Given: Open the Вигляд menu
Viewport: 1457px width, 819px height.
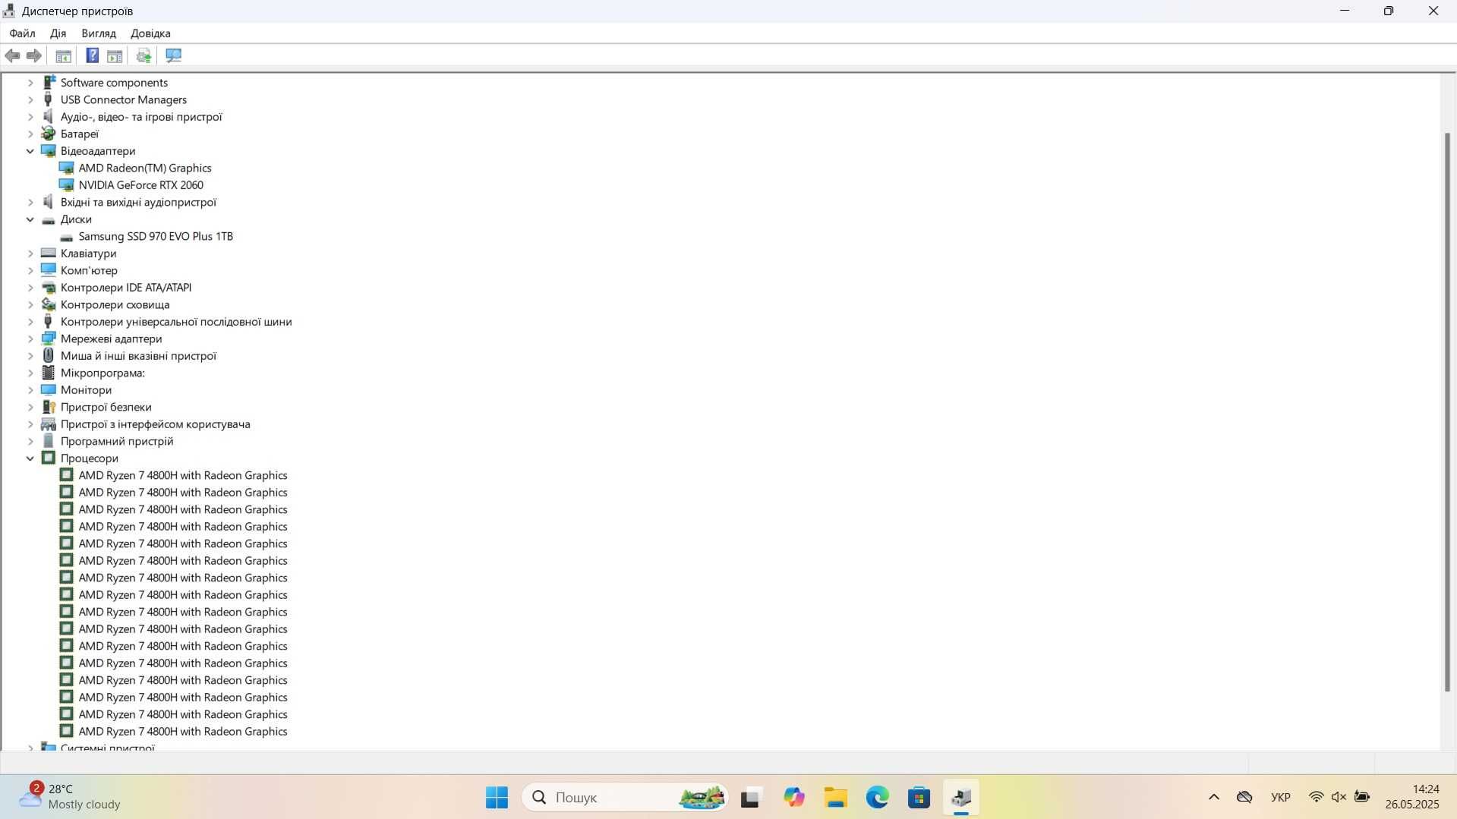Looking at the screenshot, I should 99,33.
